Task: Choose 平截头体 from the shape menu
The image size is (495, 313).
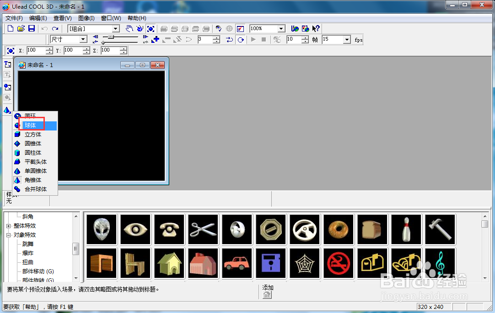Action: [35, 162]
